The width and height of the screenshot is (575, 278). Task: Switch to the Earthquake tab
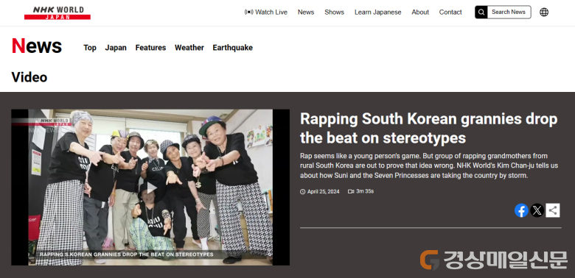(232, 48)
